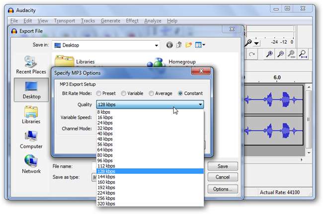Click the Zoom Out magnifier icon
The image size is (323, 214).
[x=280, y=54]
